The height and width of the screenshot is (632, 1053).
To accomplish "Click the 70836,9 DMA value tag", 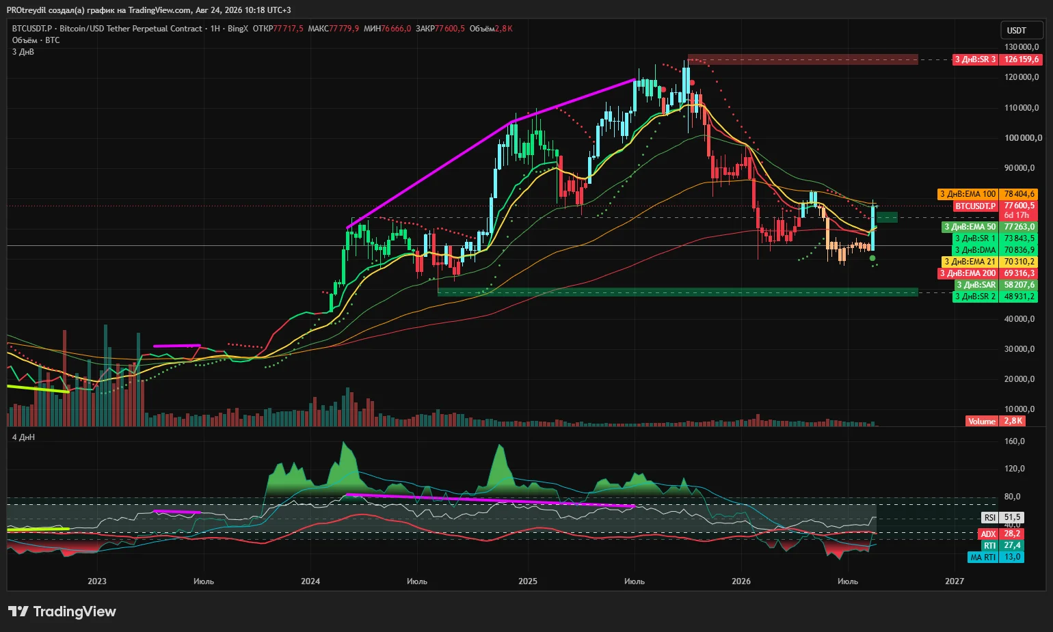I will tap(1019, 250).
